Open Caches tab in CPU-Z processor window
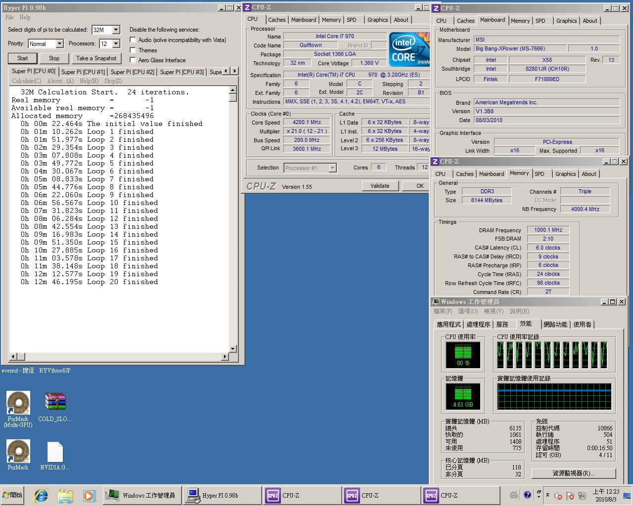The image size is (633, 506). (x=277, y=20)
